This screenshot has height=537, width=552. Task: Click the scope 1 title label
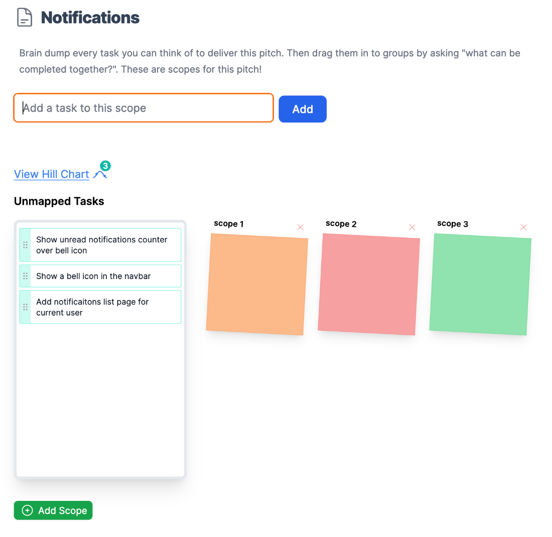pyautogui.click(x=228, y=224)
